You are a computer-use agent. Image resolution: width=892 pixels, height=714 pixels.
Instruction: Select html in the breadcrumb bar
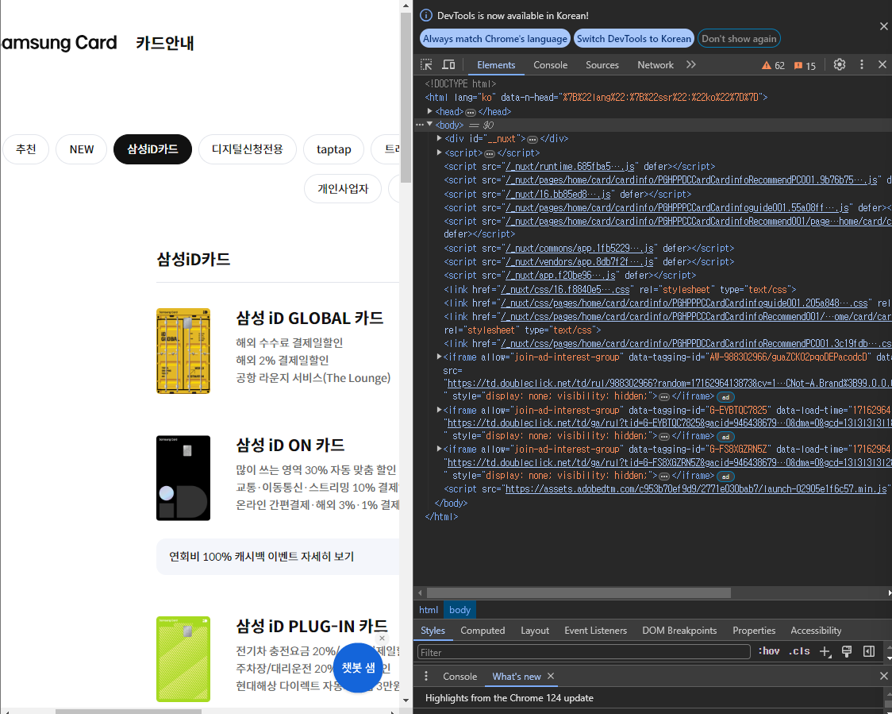click(429, 610)
